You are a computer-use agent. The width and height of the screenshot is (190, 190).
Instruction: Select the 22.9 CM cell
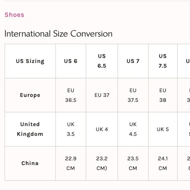pos(71,163)
